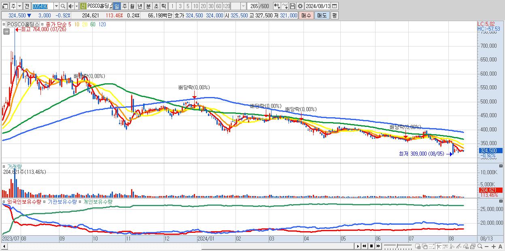Switch to the 월 monthly chart period

pos(132,6)
